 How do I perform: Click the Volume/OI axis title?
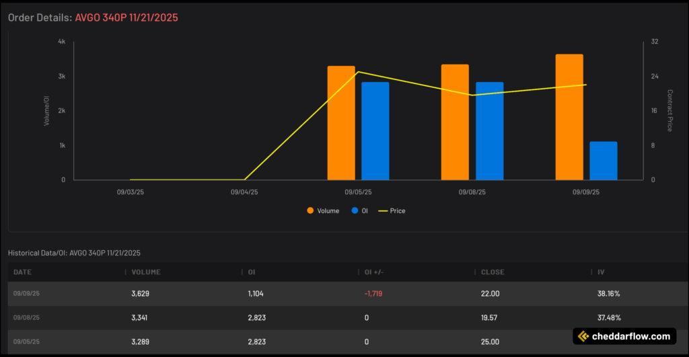[x=46, y=111]
